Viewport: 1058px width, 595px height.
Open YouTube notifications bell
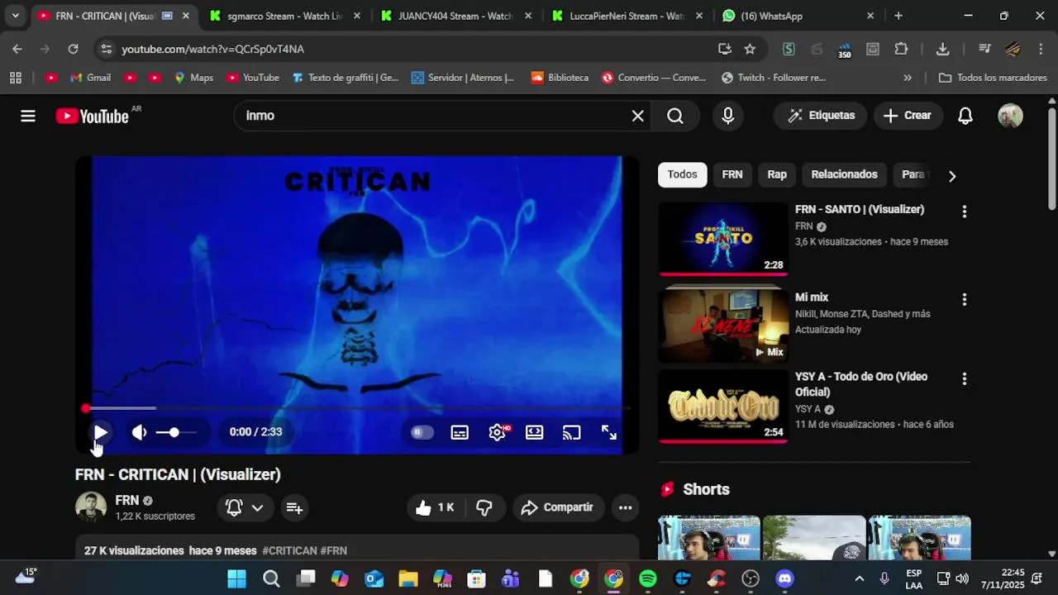pyautogui.click(x=965, y=116)
